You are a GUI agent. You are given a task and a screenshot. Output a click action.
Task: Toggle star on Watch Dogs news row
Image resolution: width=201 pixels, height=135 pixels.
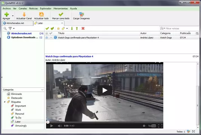47,37
